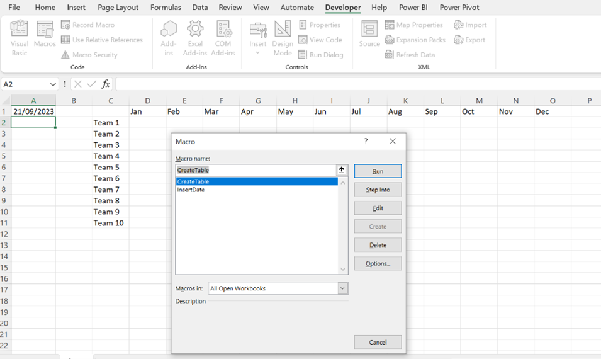This screenshot has height=359, width=601.
Task: Click macro list scroll down arrow
Action: [343, 270]
